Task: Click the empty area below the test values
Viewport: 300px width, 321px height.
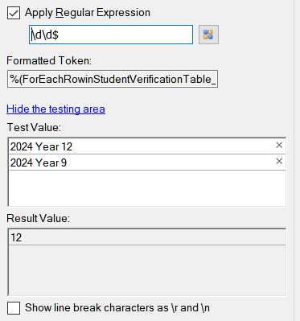Action: [147, 188]
